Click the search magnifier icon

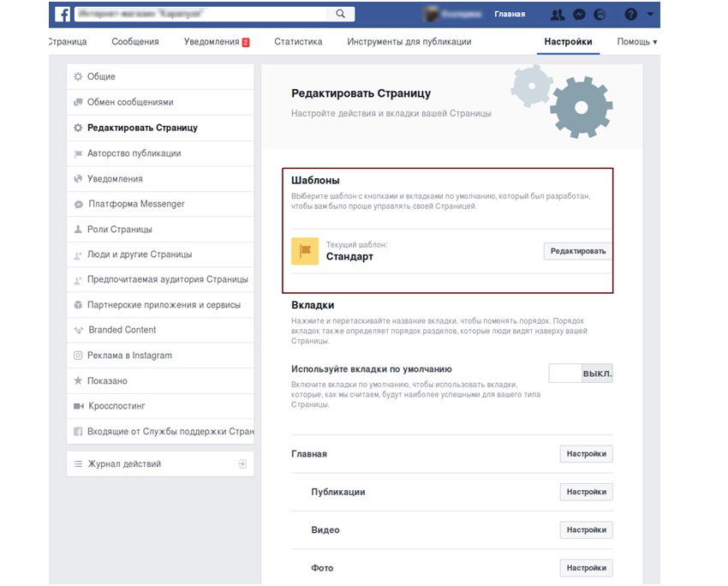[x=341, y=14]
